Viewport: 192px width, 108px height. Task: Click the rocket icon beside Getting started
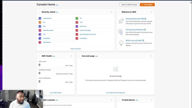click(x=121, y=21)
